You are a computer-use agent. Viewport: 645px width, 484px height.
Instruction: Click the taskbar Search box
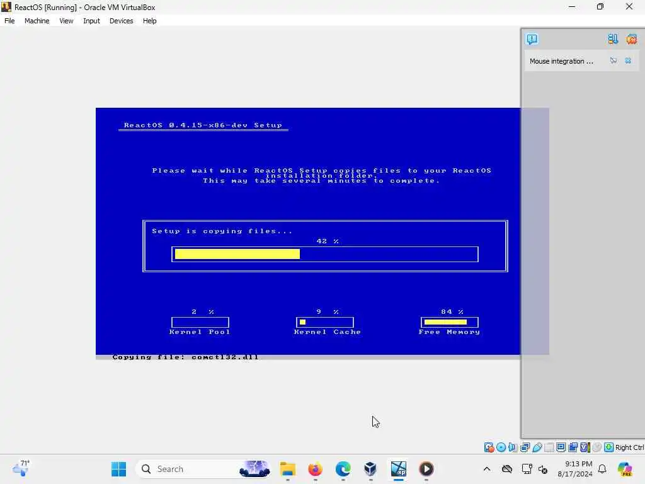click(203, 469)
